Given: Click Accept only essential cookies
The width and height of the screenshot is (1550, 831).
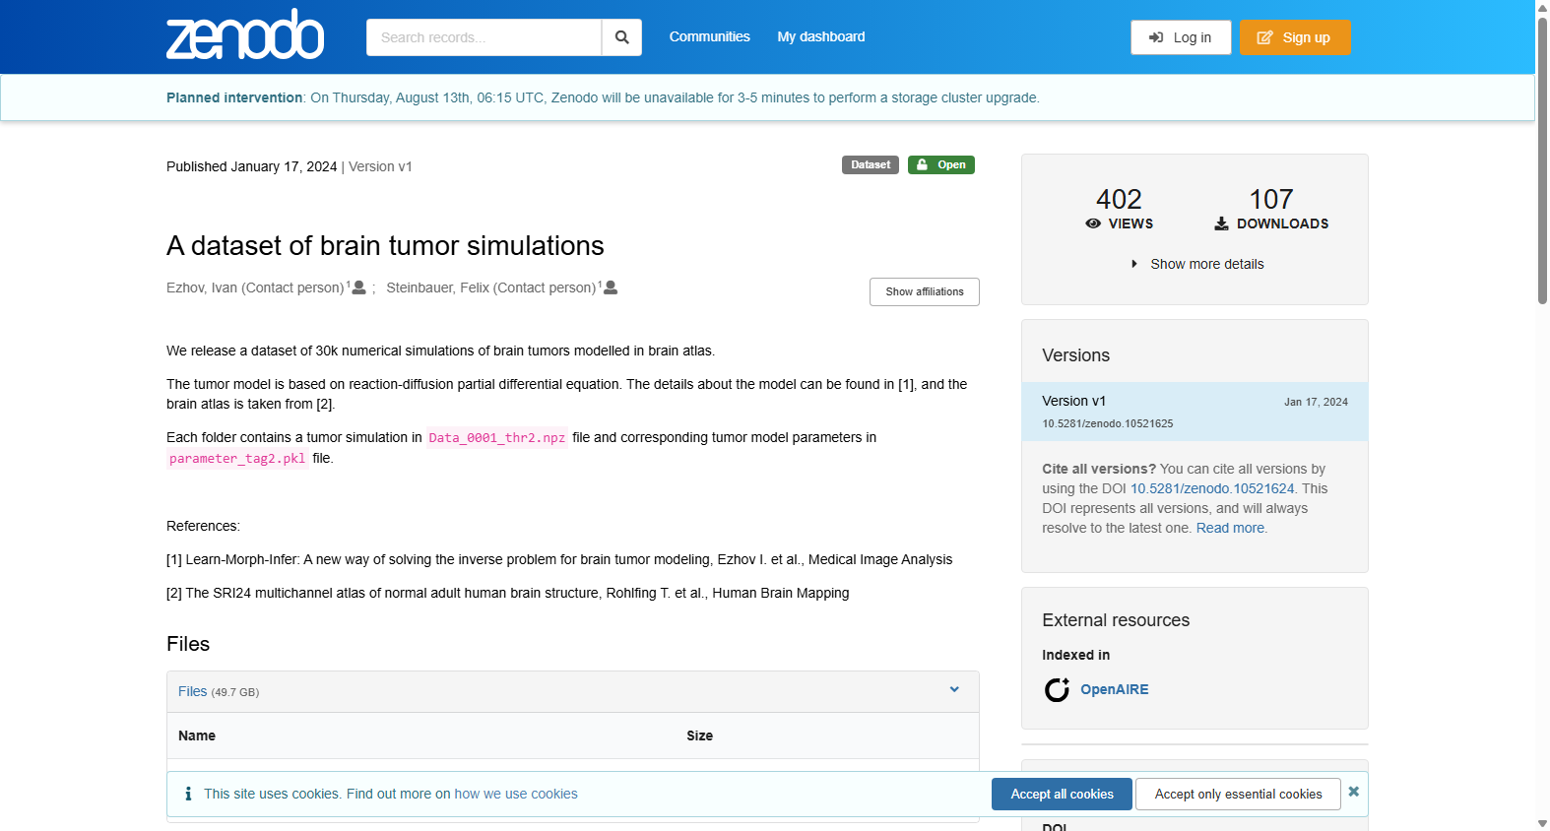Looking at the screenshot, I should point(1238,794).
